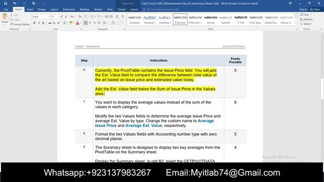Switch to the Mailings tab
324x182 pixels.
[x=85, y=9]
